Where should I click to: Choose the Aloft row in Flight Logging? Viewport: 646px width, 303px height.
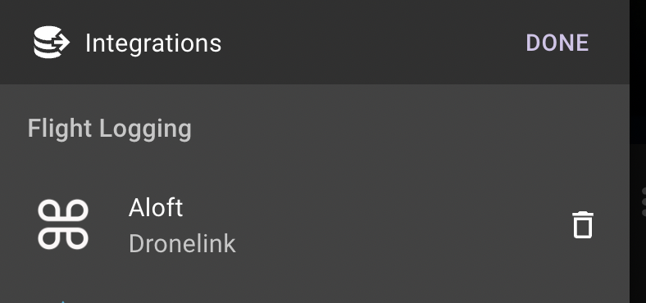315,224
